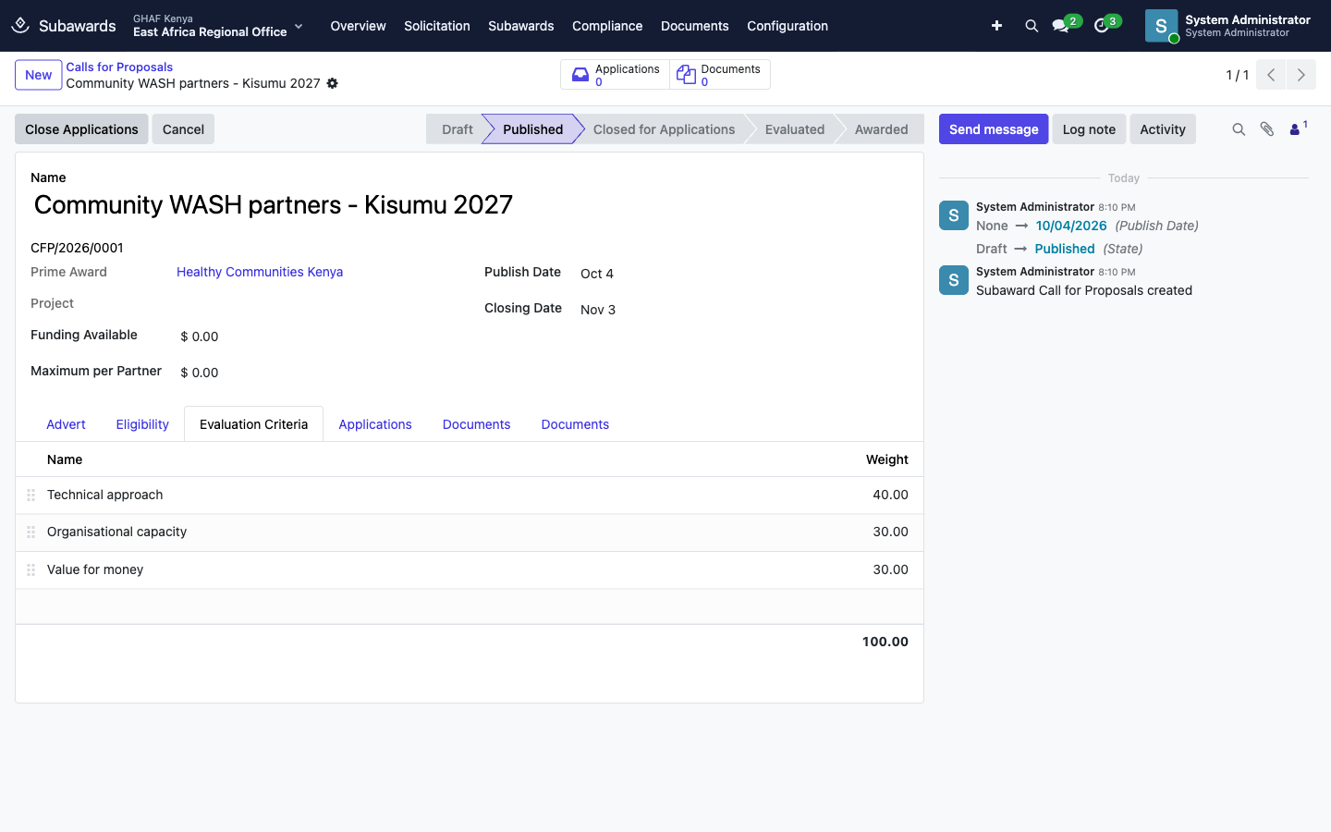Open the Healthy Communities Kenya link

pyautogui.click(x=260, y=272)
